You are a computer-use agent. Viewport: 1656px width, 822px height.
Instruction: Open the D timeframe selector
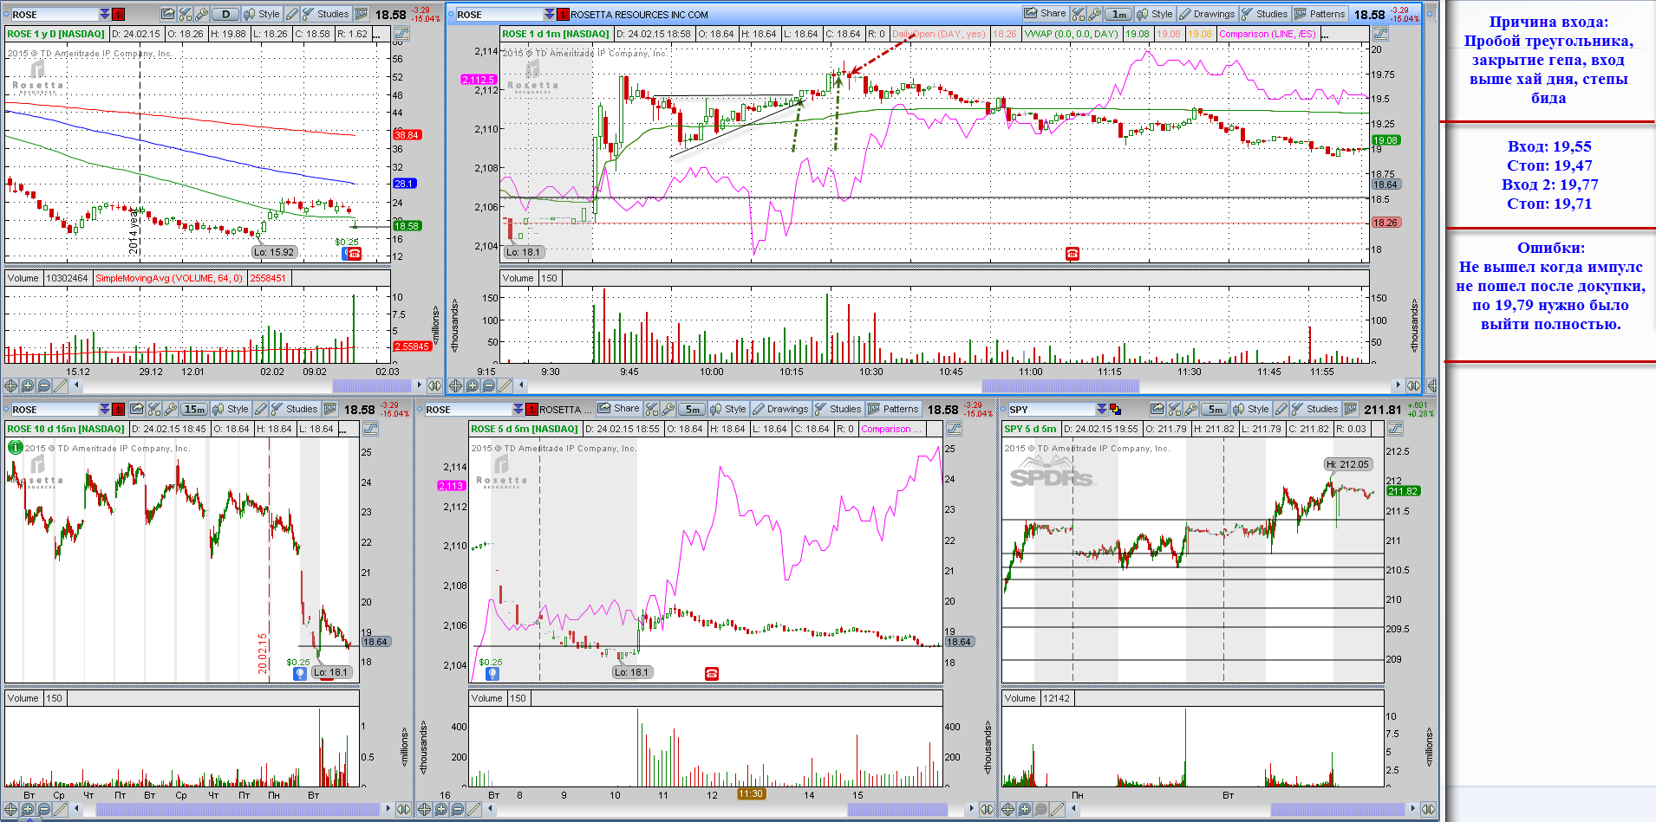(225, 14)
